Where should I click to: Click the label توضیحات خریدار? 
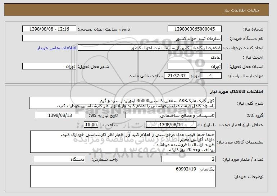pyautogui.click(x=249, y=177)
